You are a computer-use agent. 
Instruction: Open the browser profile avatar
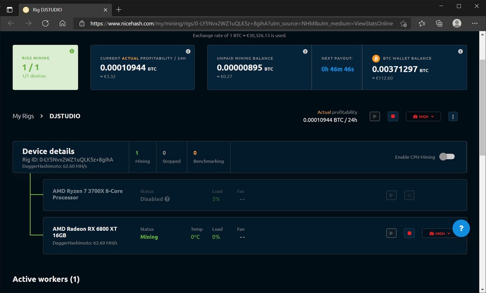click(x=457, y=24)
